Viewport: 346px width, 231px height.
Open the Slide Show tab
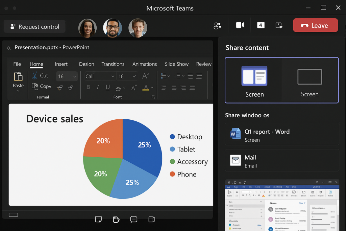177,64
